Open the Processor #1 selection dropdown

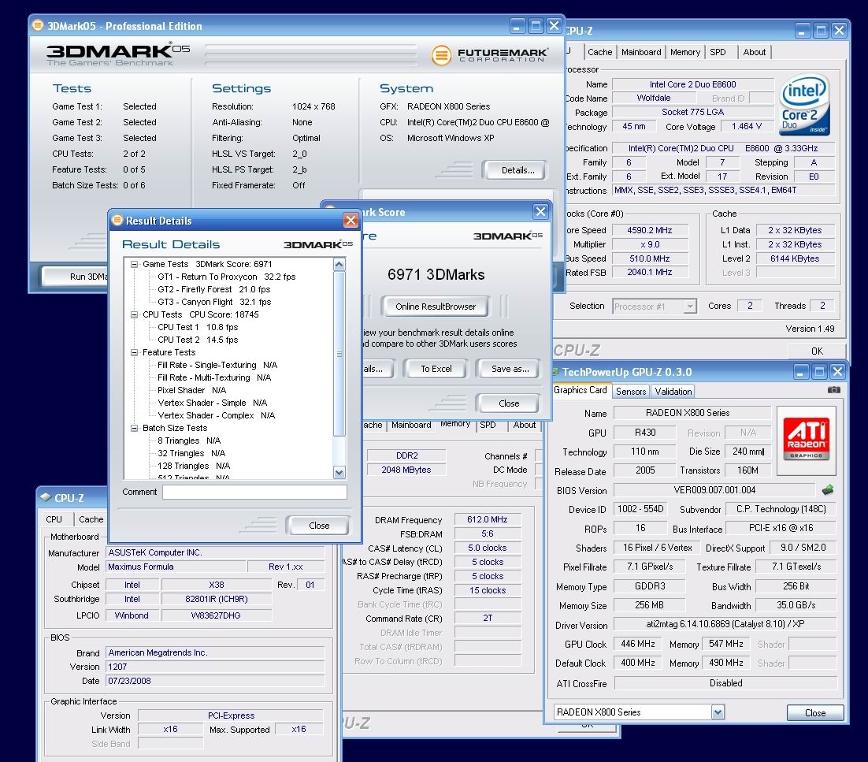[x=690, y=307]
